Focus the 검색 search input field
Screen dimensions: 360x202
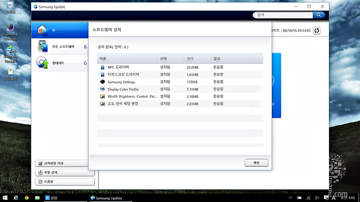tap(282, 15)
